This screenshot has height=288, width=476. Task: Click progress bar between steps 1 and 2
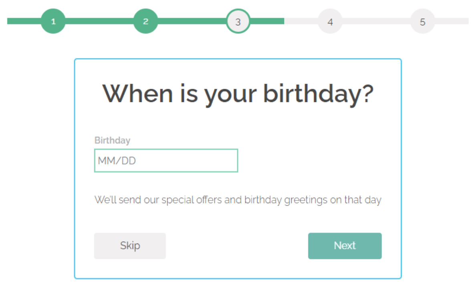click(99, 21)
